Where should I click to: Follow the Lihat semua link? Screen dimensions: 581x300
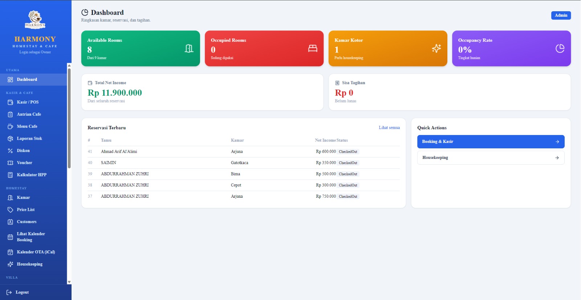(x=389, y=128)
